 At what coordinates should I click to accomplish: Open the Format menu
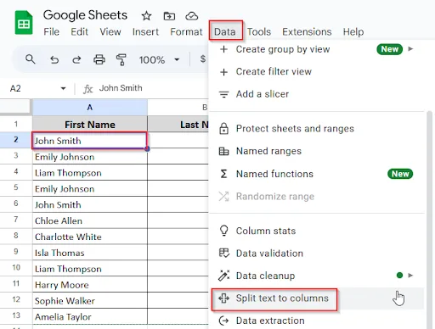(x=186, y=31)
